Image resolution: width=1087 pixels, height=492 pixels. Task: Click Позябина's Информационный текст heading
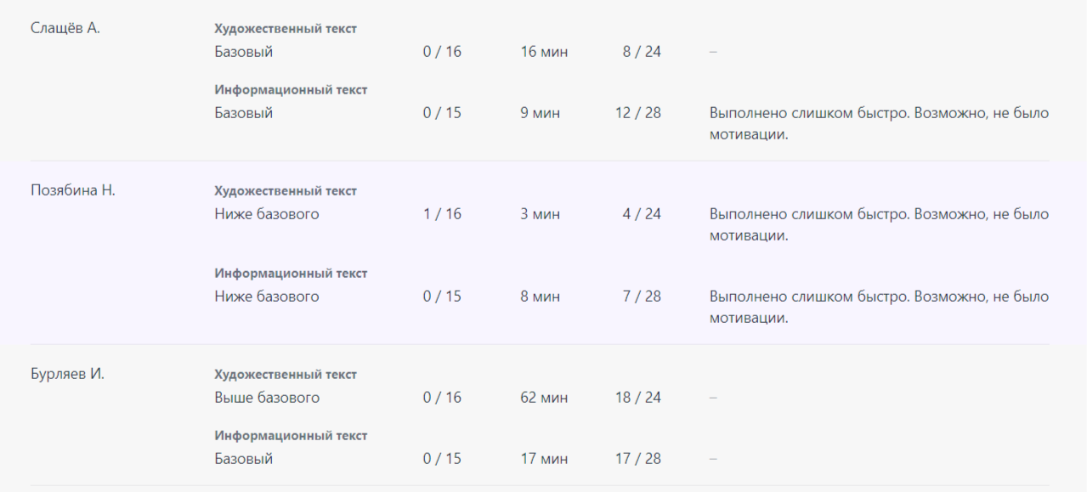tap(291, 274)
